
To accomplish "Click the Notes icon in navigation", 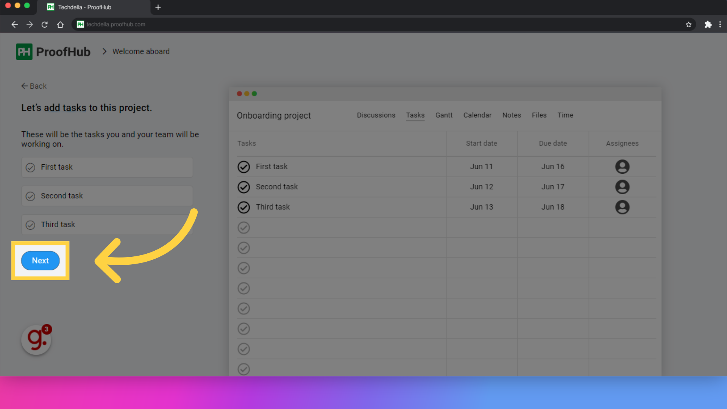I will coord(510,116).
